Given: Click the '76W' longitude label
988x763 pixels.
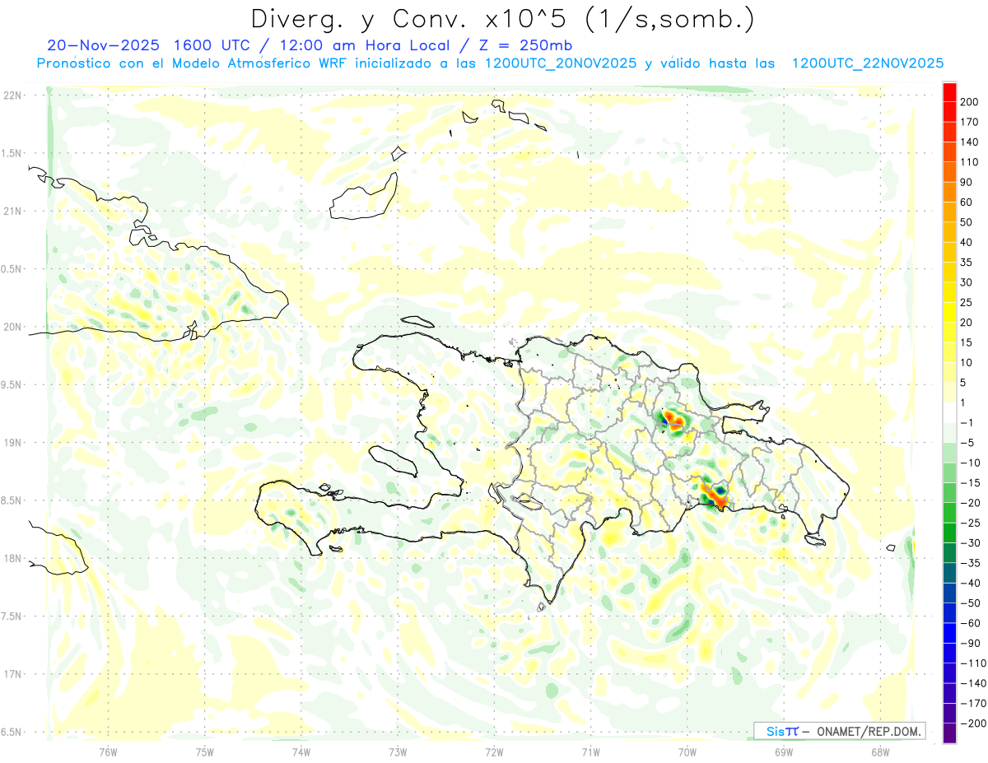Looking at the screenshot, I should click(x=108, y=751).
